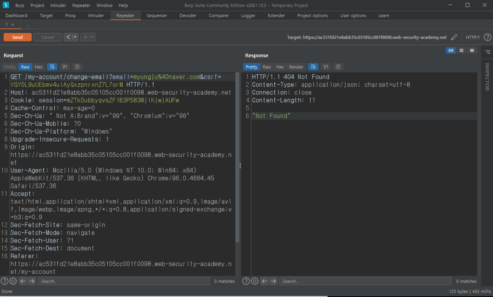The height and width of the screenshot is (297, 493).
Task: Close Repeater tab 1 with the x
Action: (x=13, y=25)
